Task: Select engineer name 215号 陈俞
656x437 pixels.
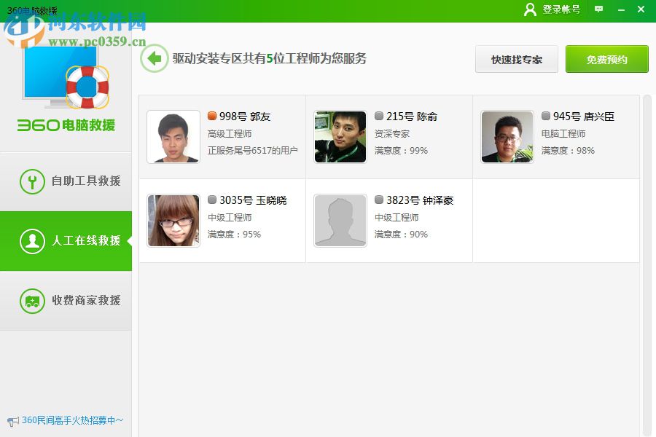Action: tap(412, 117)
